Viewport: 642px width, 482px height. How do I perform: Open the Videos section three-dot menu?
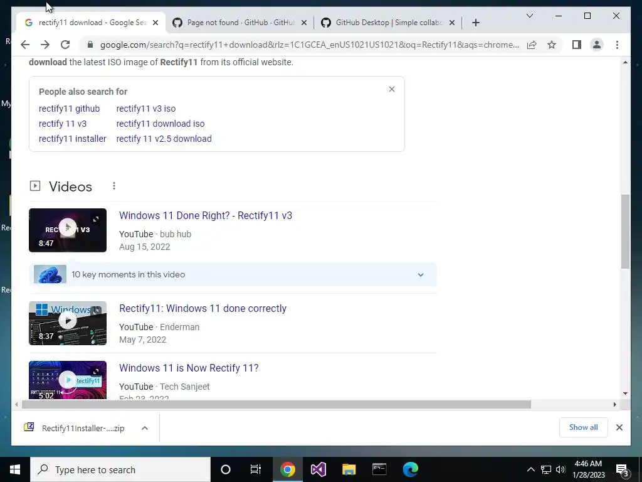[114, 186]
